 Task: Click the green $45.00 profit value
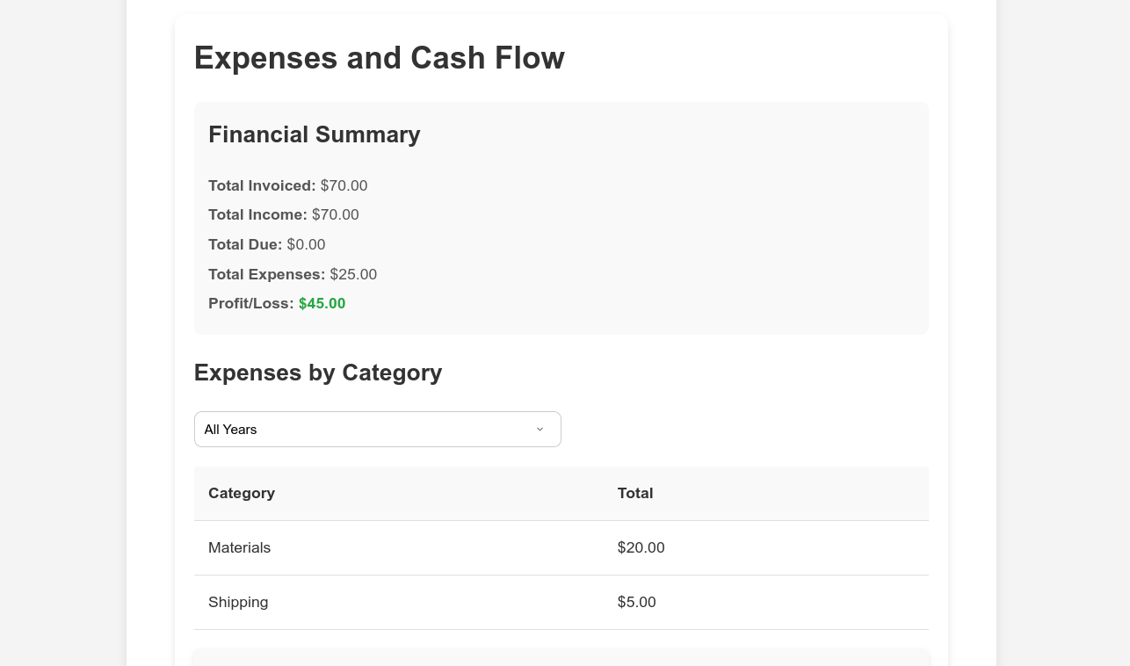coord(322,303)
